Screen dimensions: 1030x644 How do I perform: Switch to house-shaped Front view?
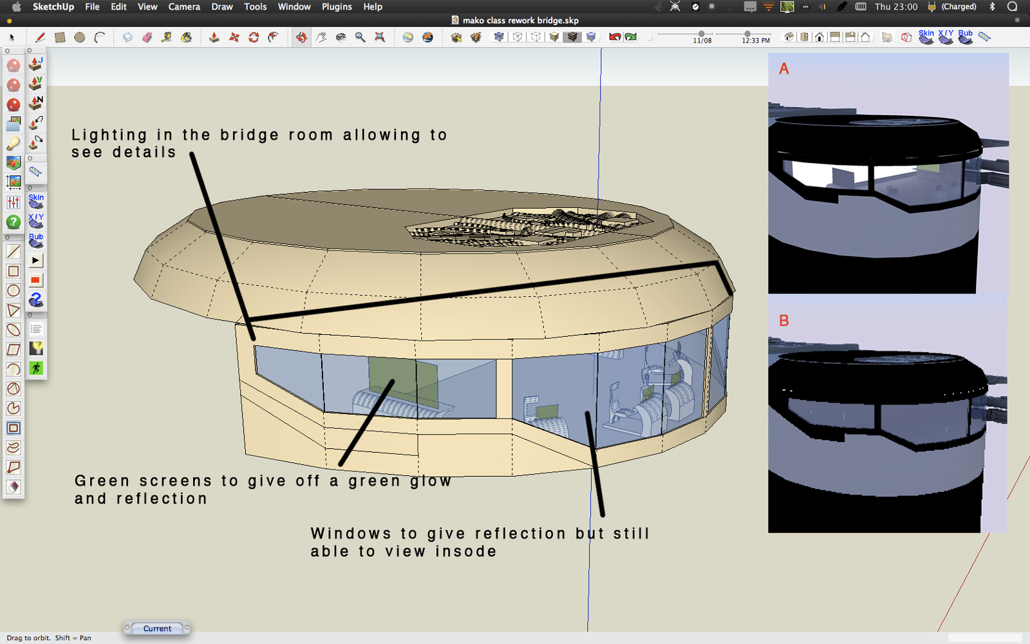[x=819, y=37]
